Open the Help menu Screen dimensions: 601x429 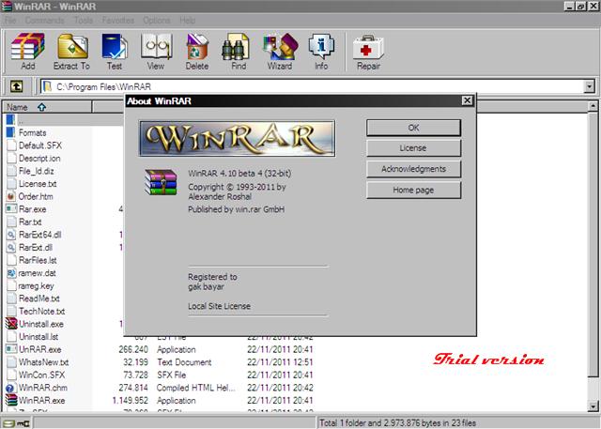coord(188,20)
